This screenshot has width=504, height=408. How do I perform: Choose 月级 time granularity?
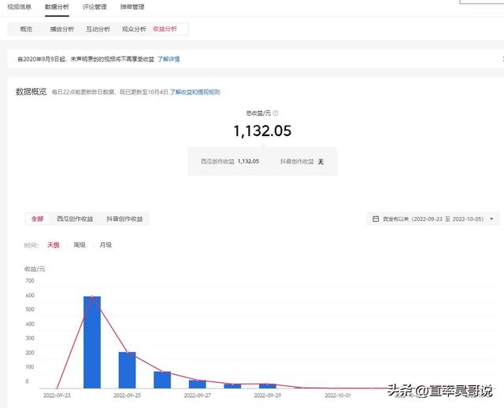[x=105, y=245]
